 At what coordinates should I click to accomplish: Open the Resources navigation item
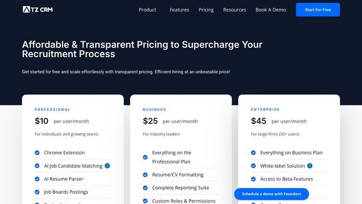[235, 10]
